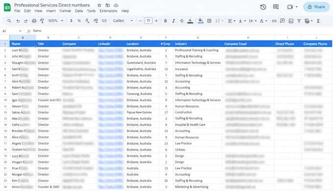Open the Tools menu
Viewport: 333px width, 191px height.
[91, 11]
